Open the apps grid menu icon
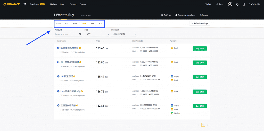264x131 pixels. click(x=25, y=4)
